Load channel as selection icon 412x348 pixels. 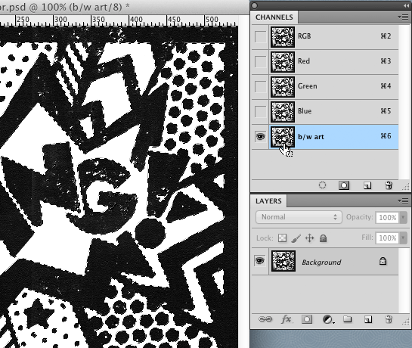click(322, 185)
